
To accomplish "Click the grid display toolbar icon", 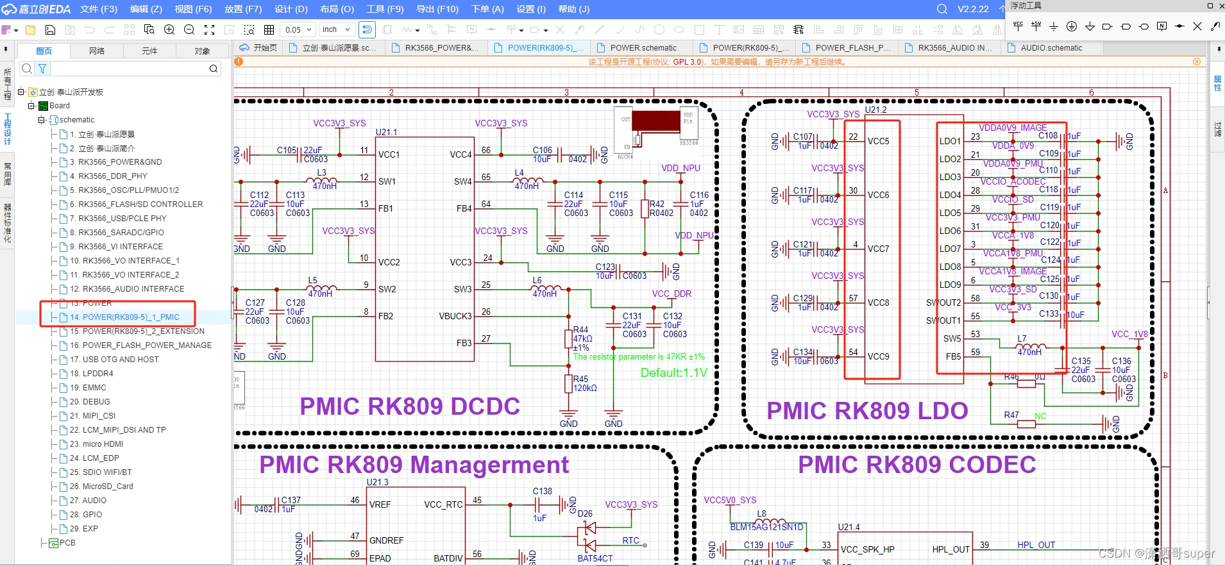I will 269,29.
